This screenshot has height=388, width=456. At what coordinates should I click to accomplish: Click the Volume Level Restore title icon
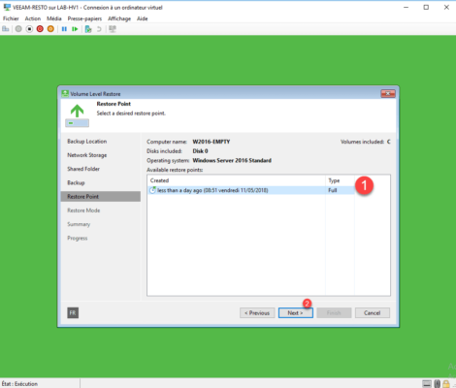pyautogui.click(x=65, y=94)
